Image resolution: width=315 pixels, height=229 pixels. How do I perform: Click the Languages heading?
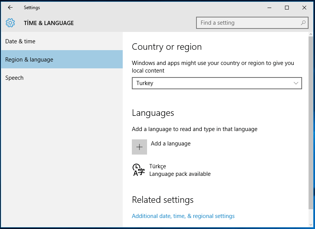click(x=153, y=113)
